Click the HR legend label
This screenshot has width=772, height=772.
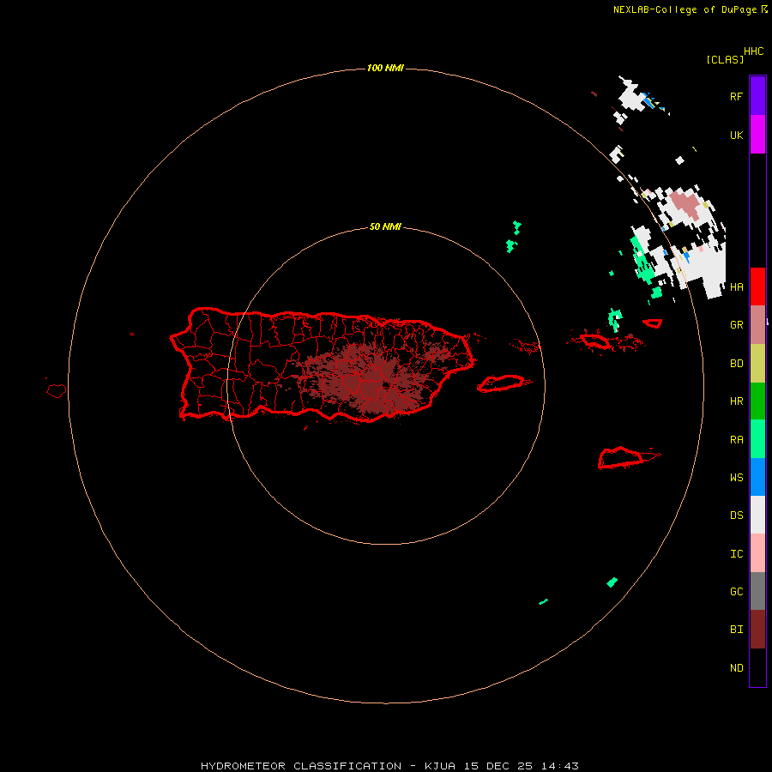click(737, 401)
